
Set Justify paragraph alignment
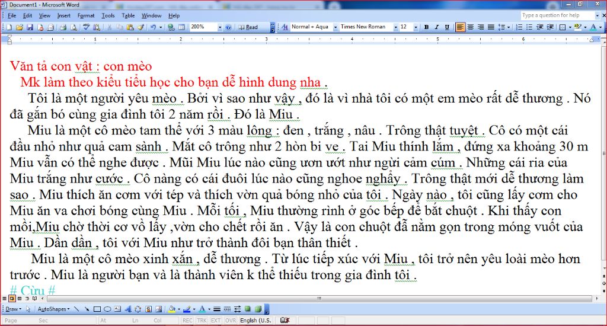[491, 27]
